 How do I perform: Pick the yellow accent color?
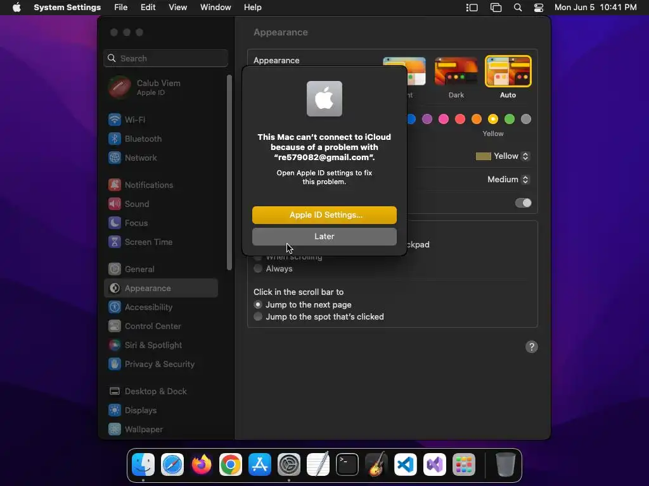point(493,119)
